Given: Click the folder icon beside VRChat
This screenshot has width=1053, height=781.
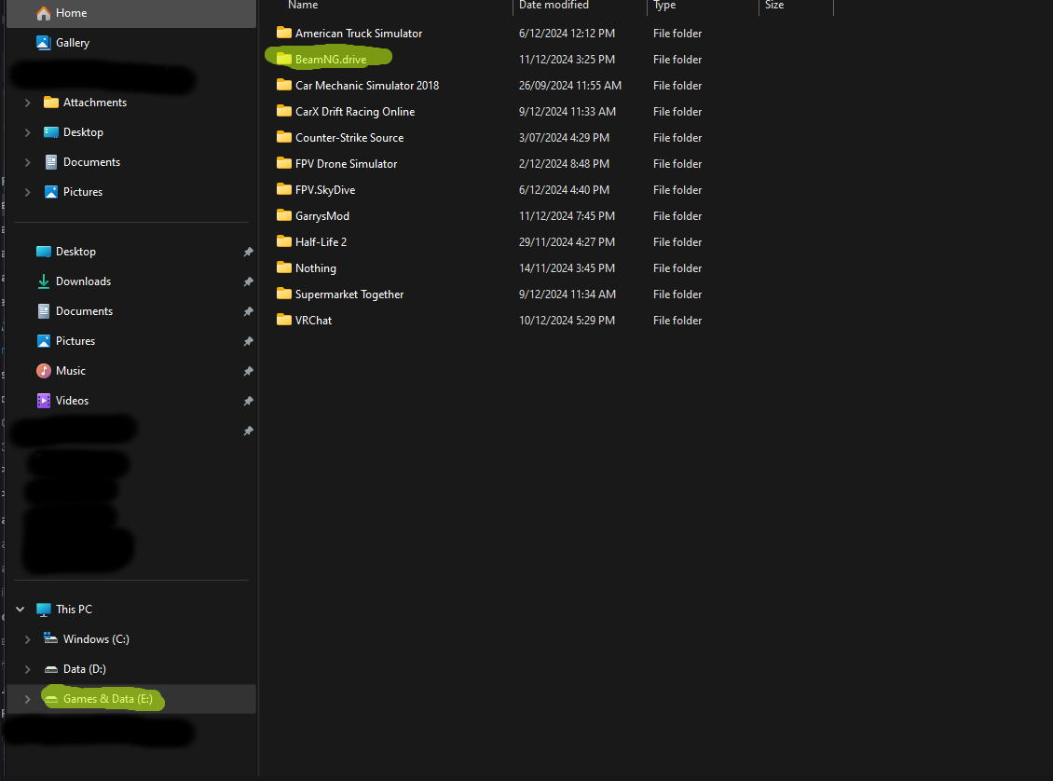Looking at the screenshot, I should pyautogui.click(x=284, y=320).
